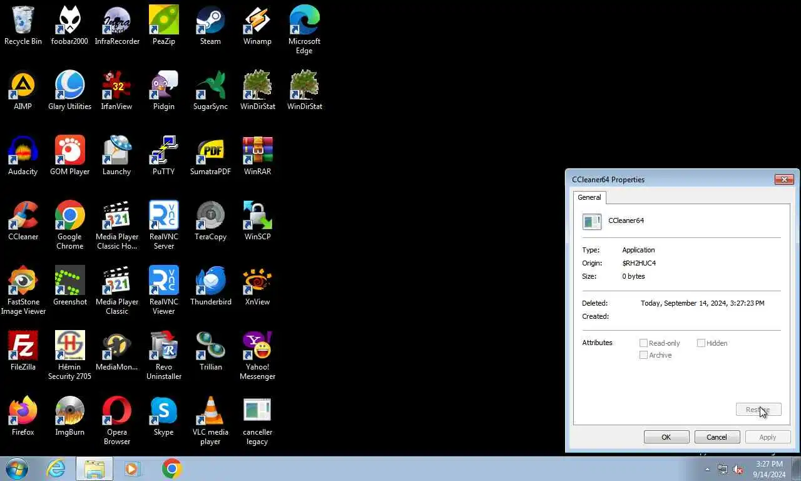Click the Apply button
Viewport: 801px width, 481px height.
click(768, 437)
